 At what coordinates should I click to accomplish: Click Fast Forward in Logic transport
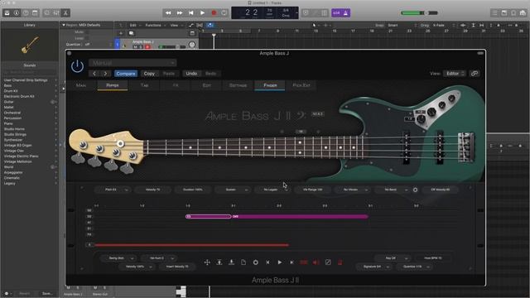[180, 13]
